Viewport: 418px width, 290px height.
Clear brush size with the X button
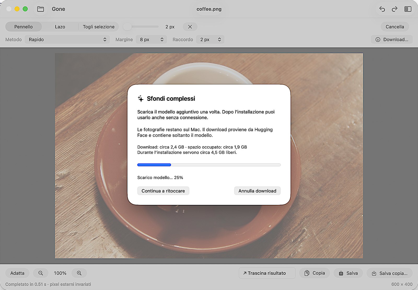click(190, 27)
